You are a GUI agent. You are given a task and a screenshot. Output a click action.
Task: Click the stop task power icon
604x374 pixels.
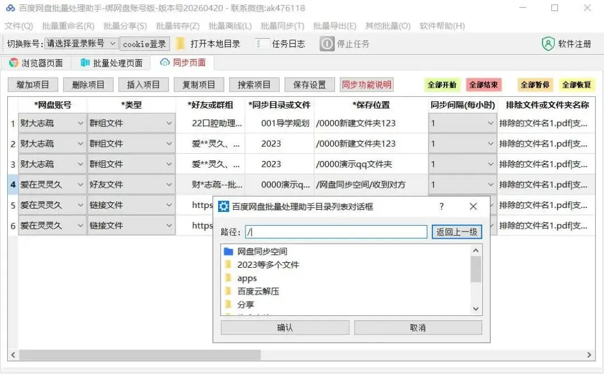click(x=327, y=44)
